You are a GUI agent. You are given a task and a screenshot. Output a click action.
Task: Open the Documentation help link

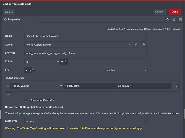point(133,29)
